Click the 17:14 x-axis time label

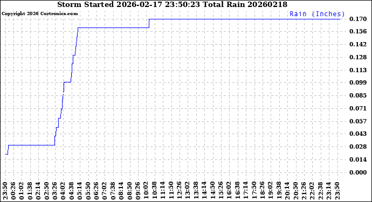246,191
